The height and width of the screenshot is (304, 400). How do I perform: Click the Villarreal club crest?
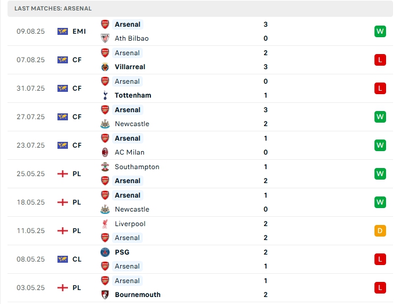(105, 67)
